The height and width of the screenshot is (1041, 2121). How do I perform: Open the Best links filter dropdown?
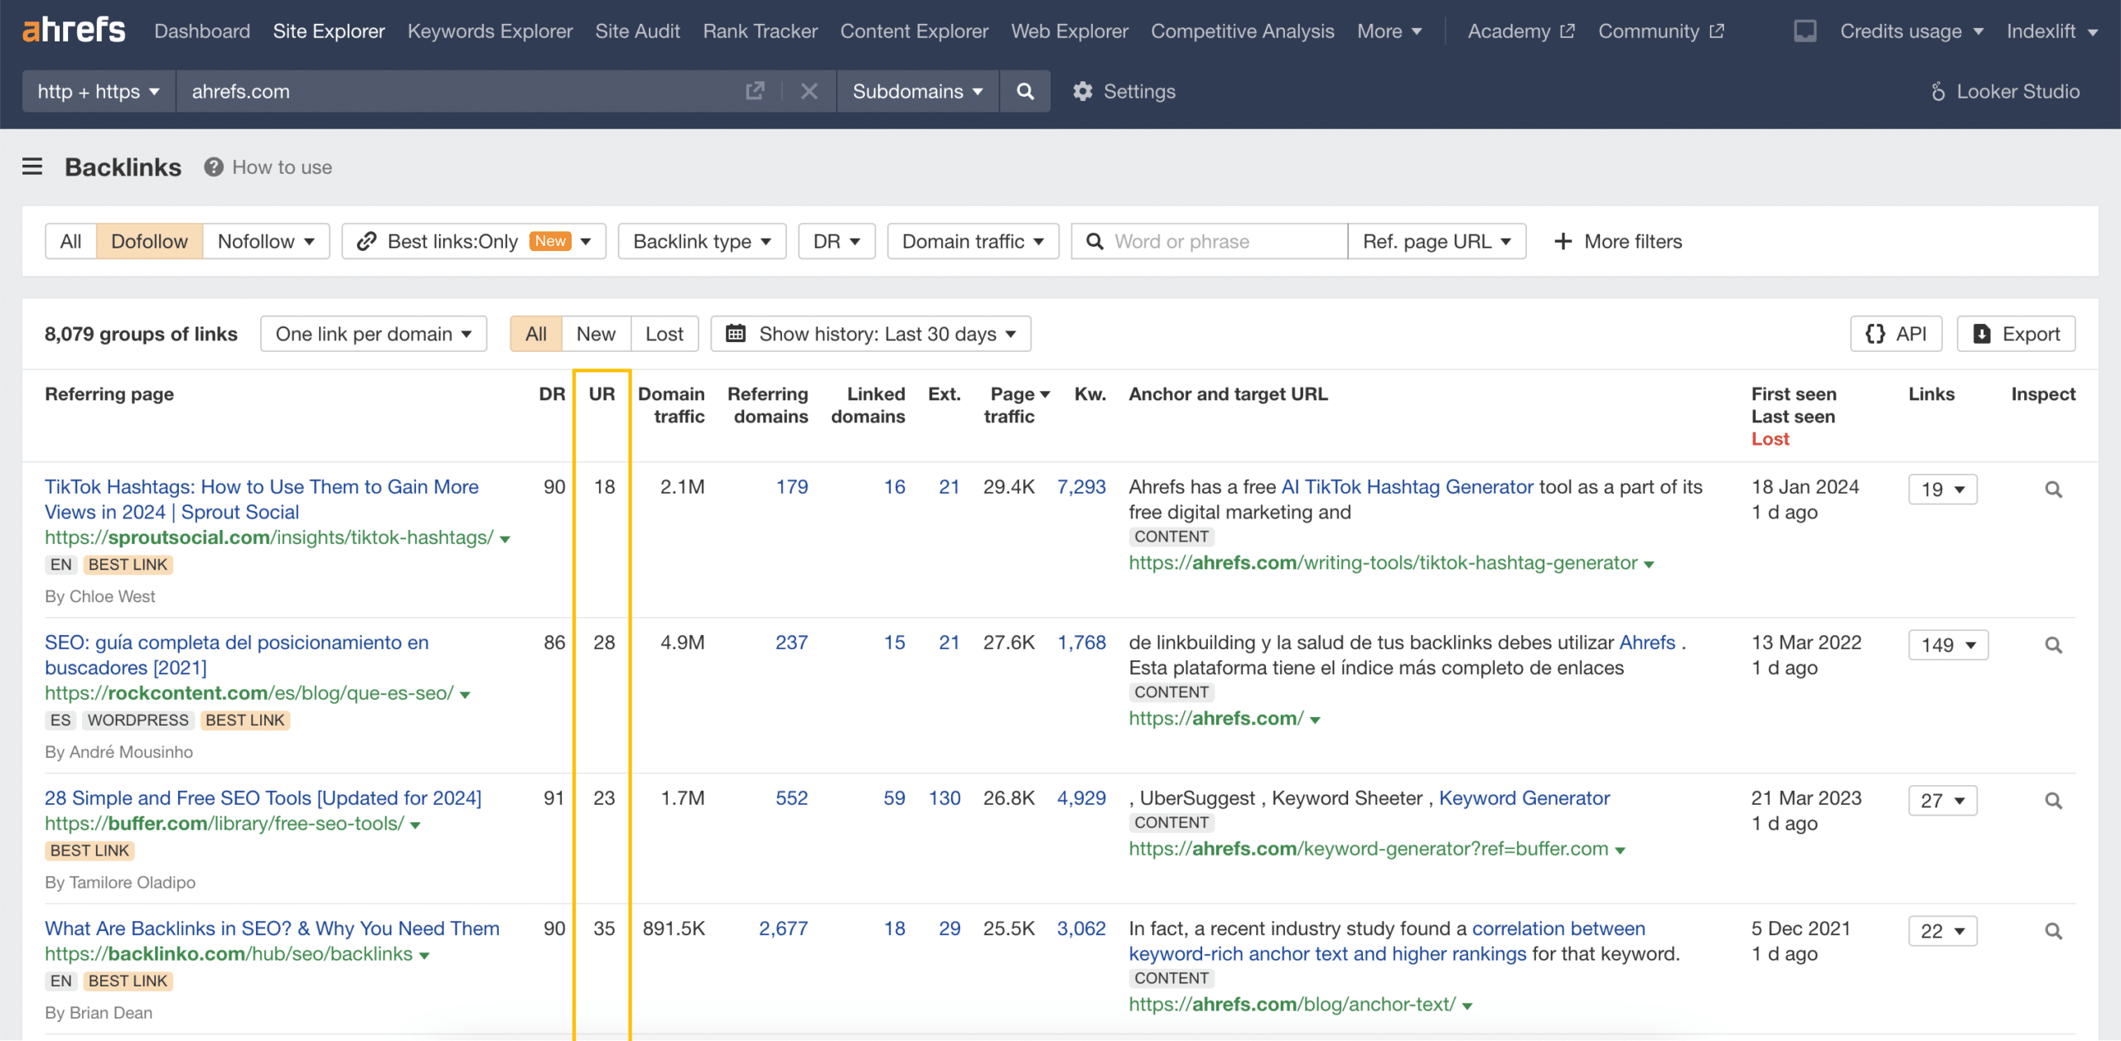[x=474, y=242]
